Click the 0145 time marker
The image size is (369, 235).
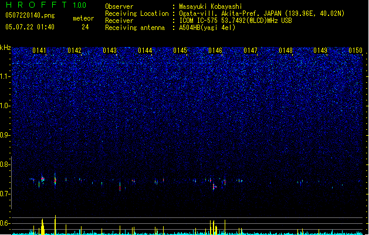coord(180,51)
